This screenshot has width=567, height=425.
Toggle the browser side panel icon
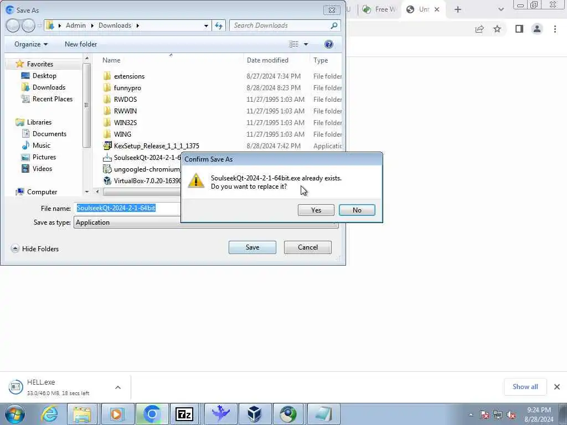click(519, 29)
